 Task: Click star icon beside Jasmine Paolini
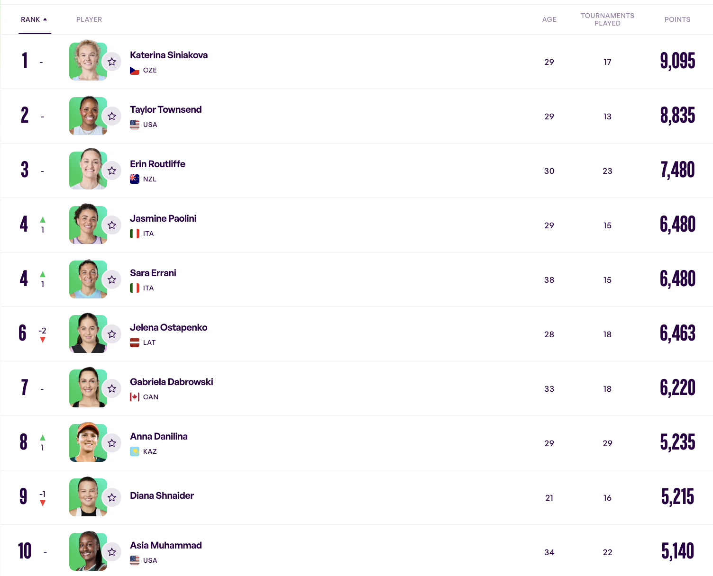[x=112, y=225]
